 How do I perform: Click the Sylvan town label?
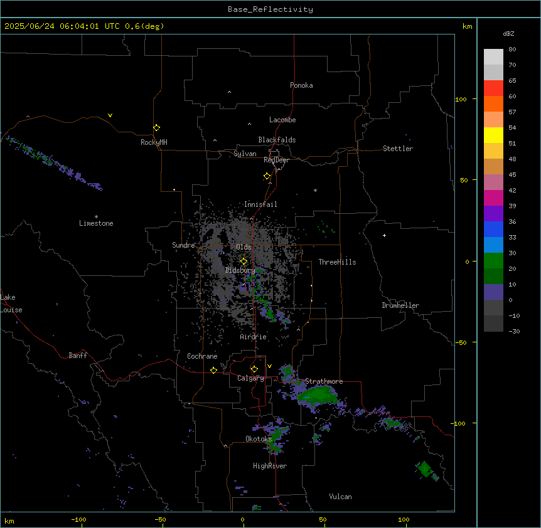pyautogui.click(x=245, y=154)
